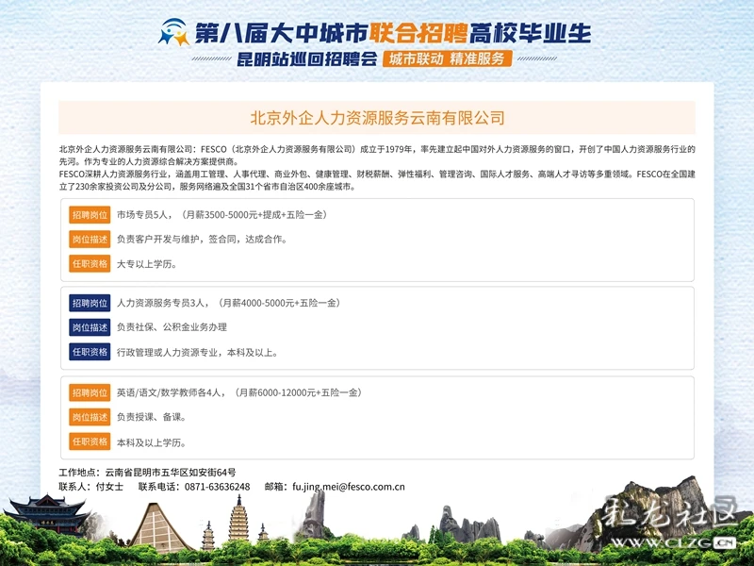Click the paragraph line starting FESCO深耕人力资源服务行业
Image resolution: width=754 pixels, height=566 pixels.
coord(377,175)
